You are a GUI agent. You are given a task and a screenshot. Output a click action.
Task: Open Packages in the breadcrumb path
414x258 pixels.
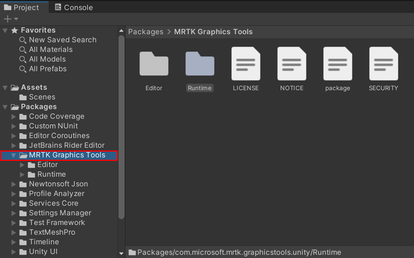point(145,32)
